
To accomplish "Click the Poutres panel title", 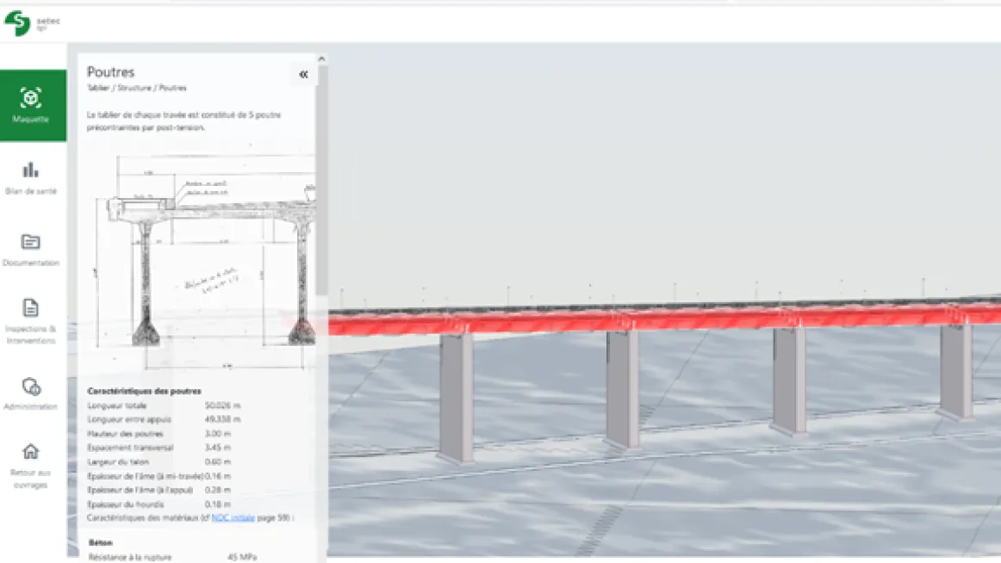I will coord(111,72).
